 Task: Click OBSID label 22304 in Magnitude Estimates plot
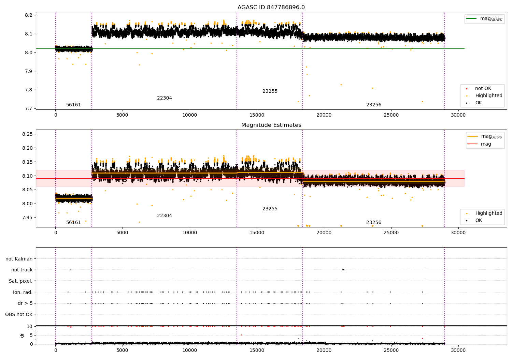pyautogui.click(x=165, y=216)
